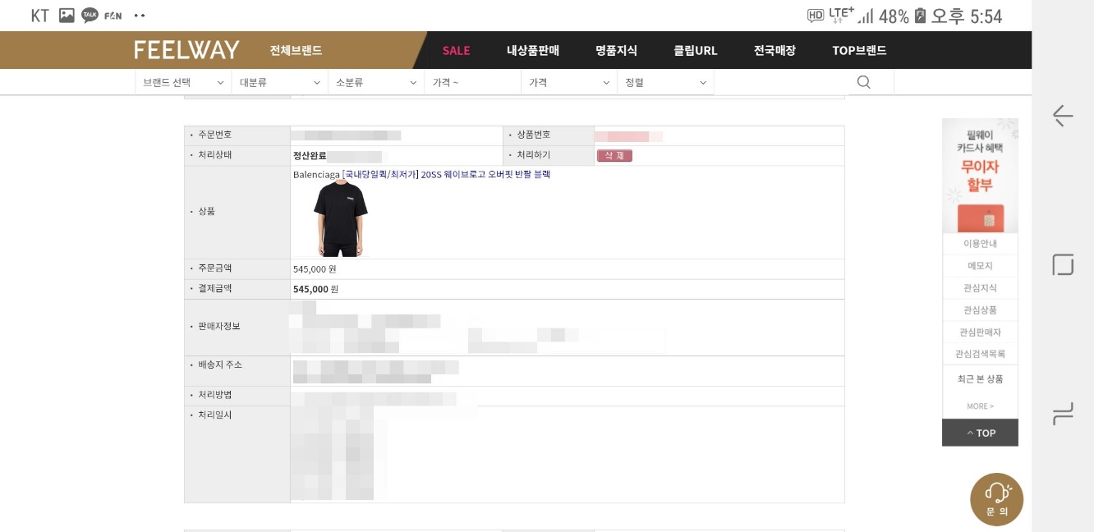Select the 클립URL menu item
Viewport: 1094px width, 532px height.
click(x=696, y=50)
